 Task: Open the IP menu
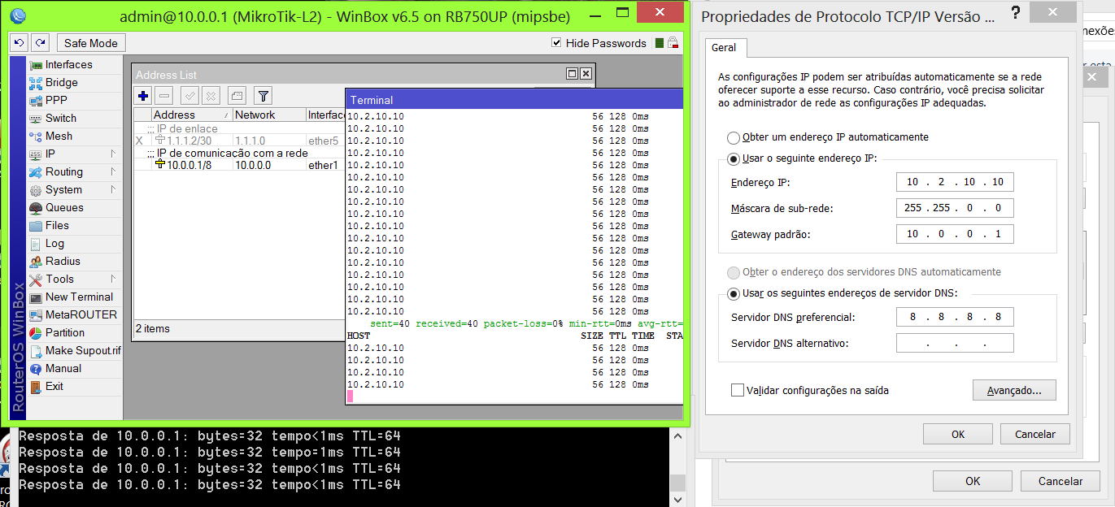point(50,154)
